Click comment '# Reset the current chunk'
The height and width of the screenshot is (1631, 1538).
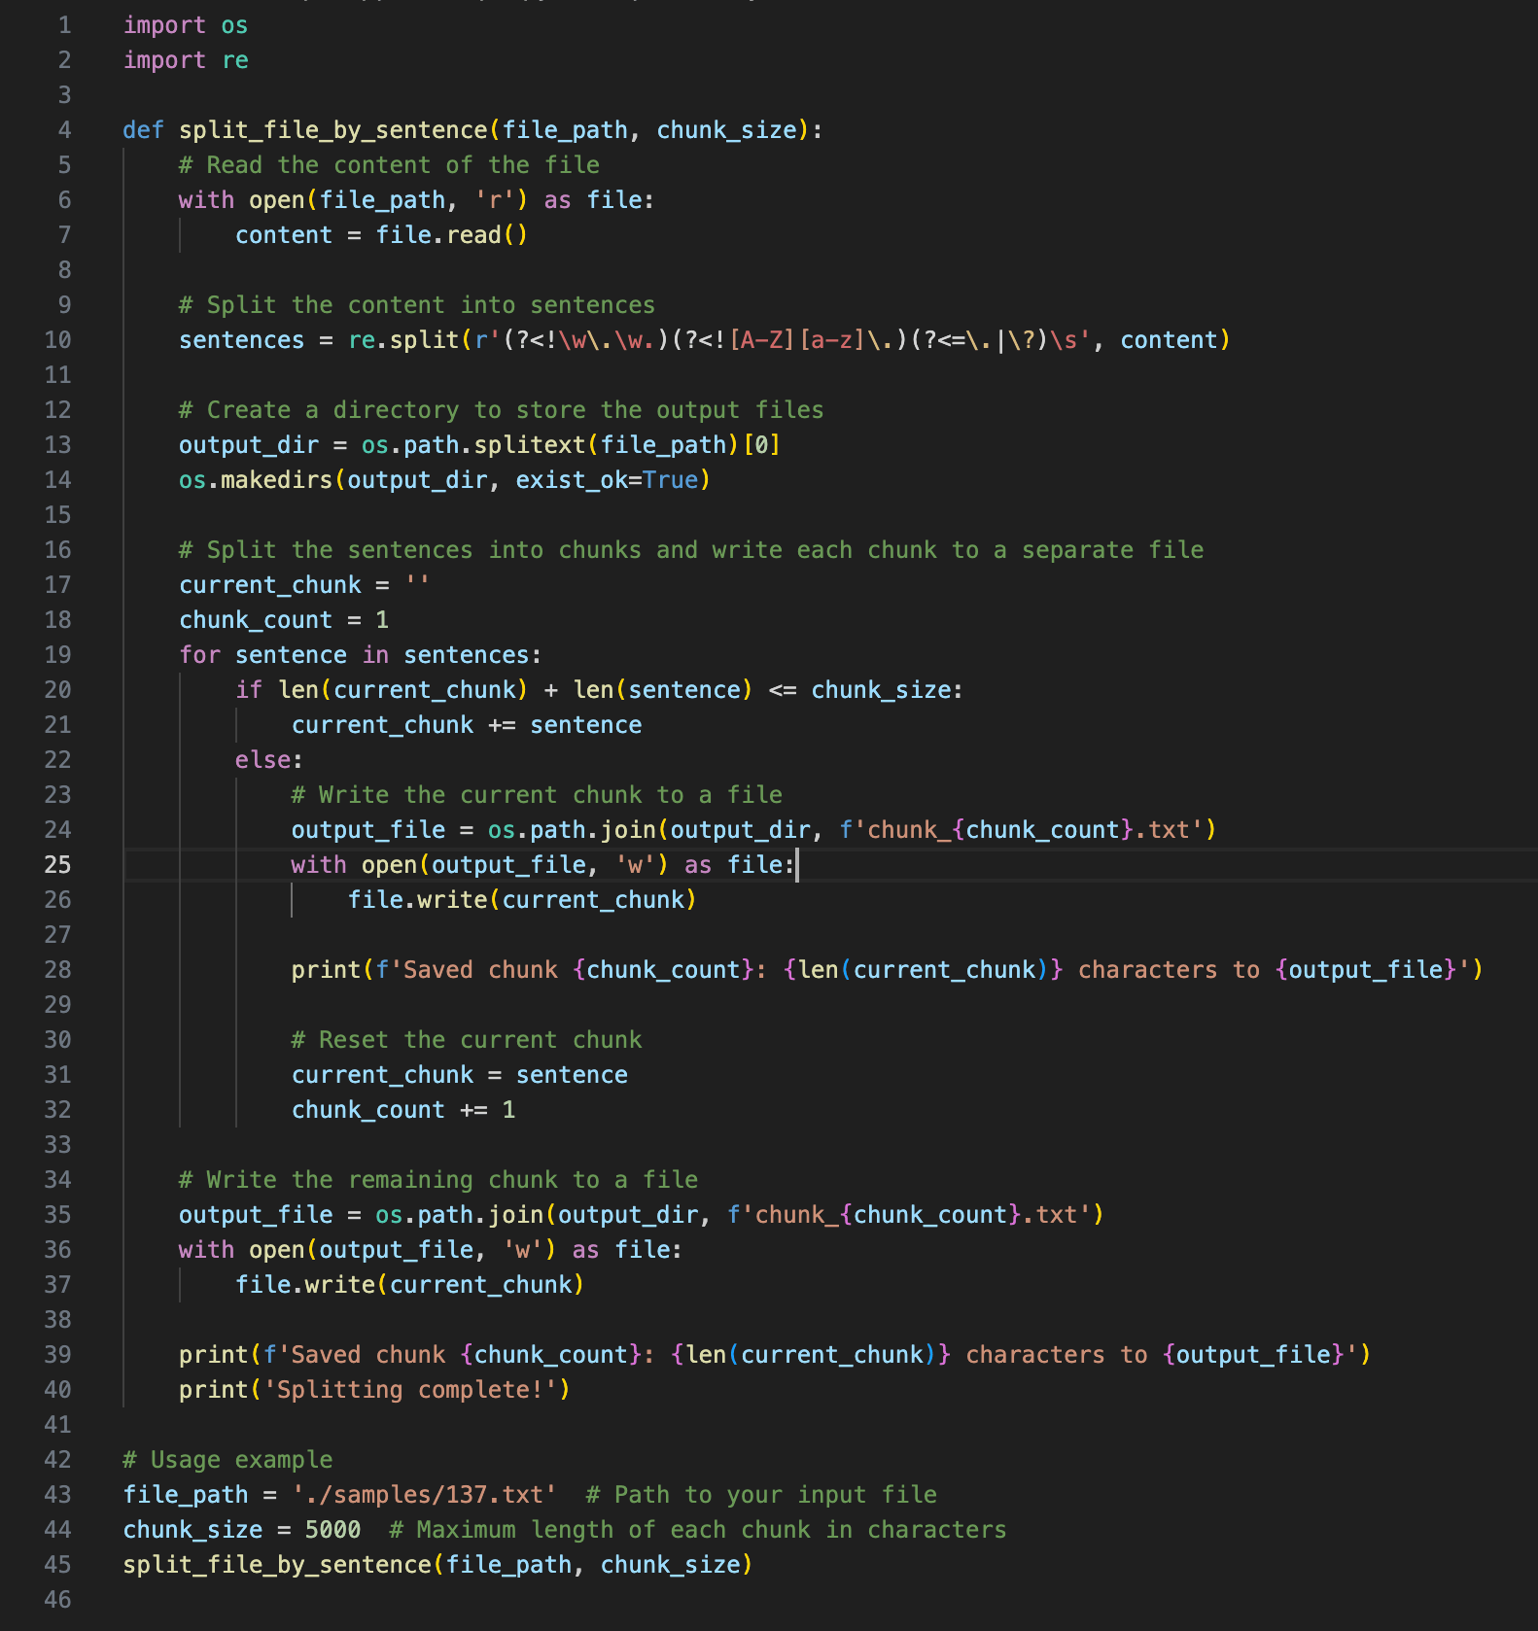(x=467, y=1040)
